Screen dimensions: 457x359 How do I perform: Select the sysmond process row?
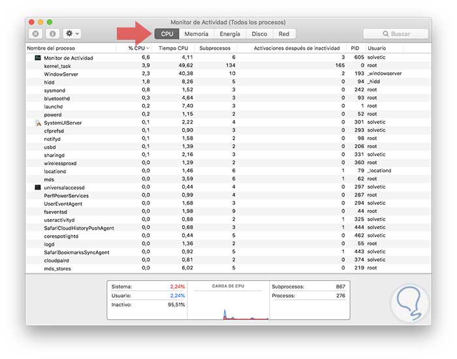228,90
